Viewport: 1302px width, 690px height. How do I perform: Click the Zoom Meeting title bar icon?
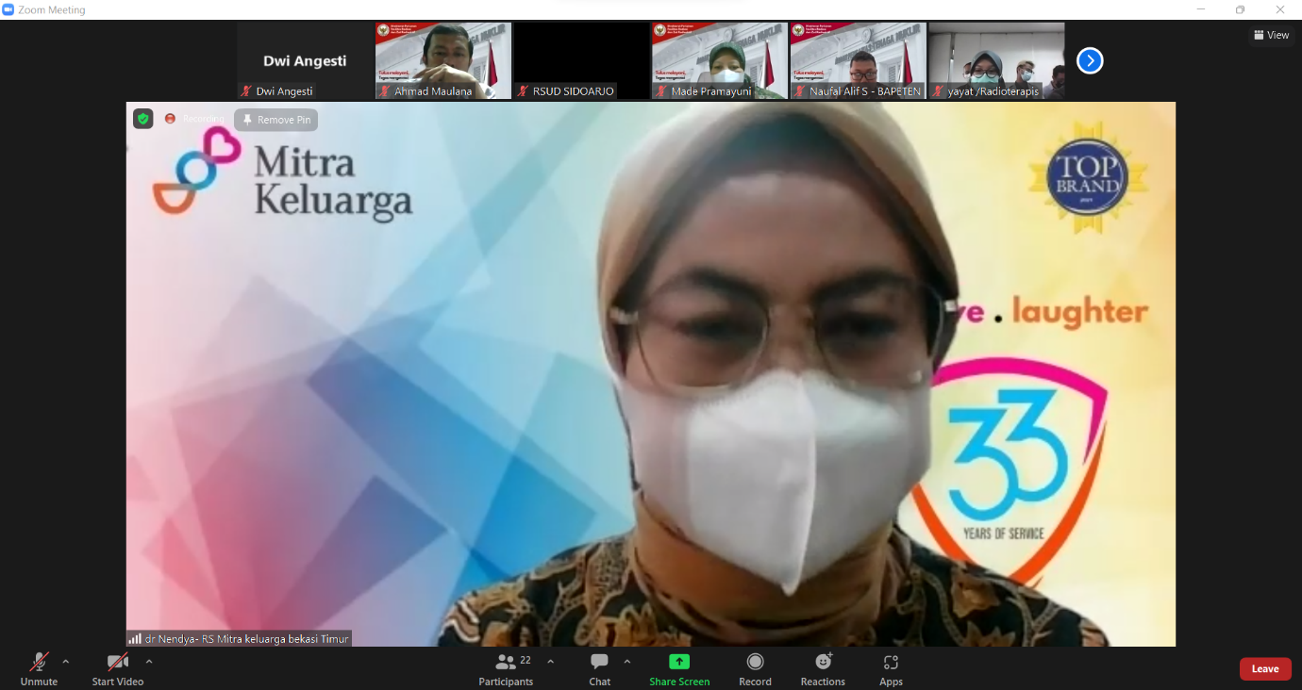pos(8,9)
